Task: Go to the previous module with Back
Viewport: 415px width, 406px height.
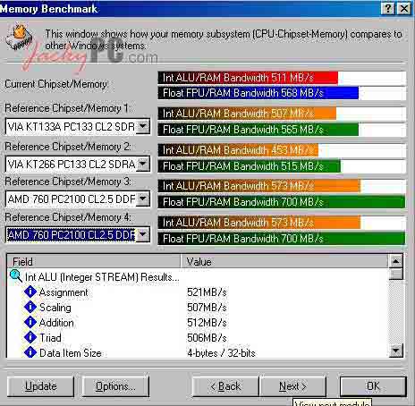Action: pos(225,386)
